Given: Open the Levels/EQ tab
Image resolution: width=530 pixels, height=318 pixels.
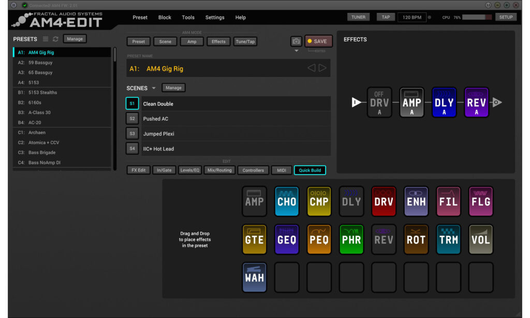Looking at the screenshot, I should [189, 170].
